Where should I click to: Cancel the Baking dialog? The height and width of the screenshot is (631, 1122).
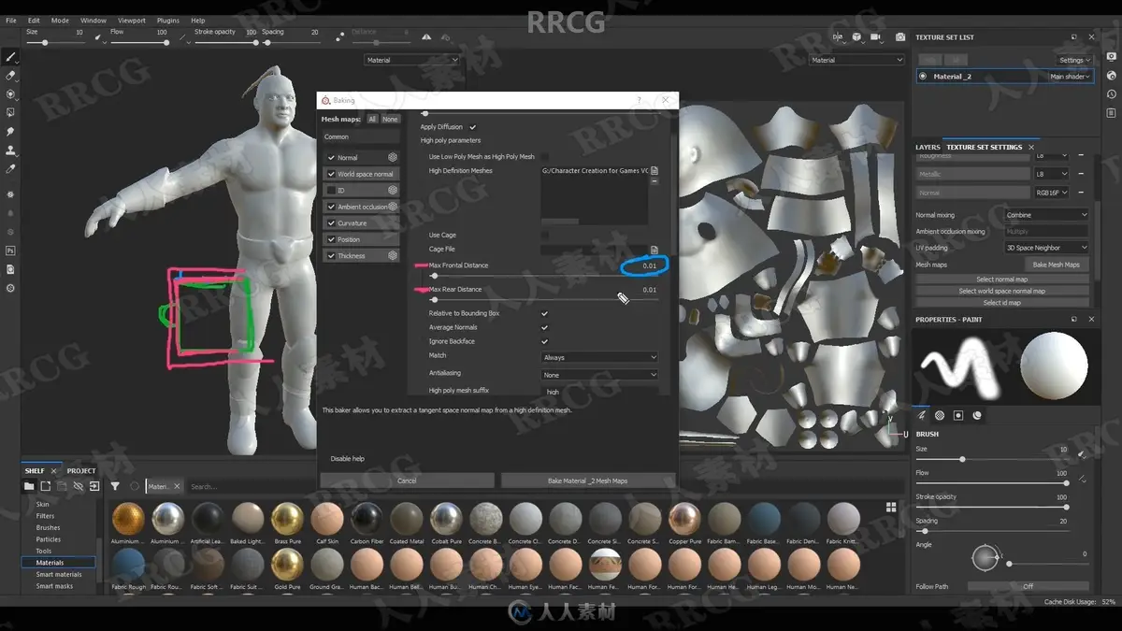[407, 480]
